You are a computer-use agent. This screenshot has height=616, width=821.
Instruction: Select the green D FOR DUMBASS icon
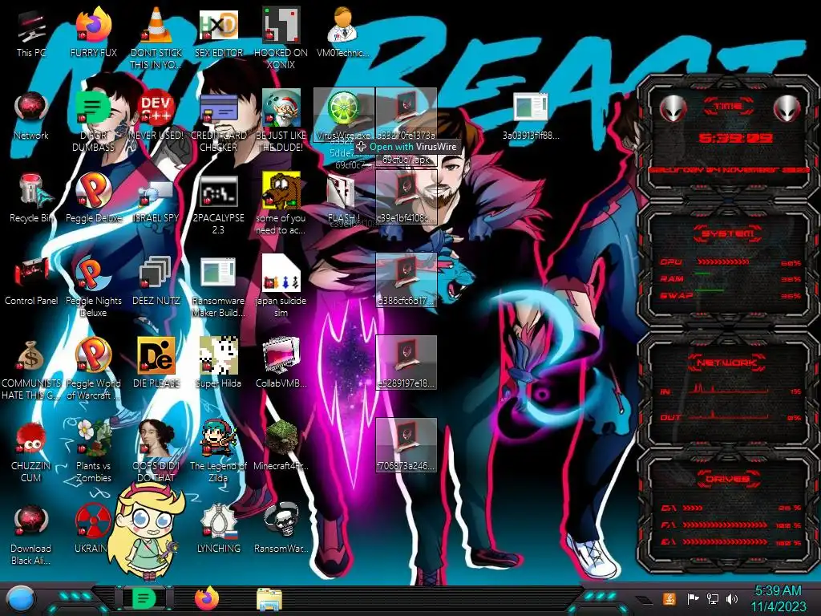[x=93, y=120]
